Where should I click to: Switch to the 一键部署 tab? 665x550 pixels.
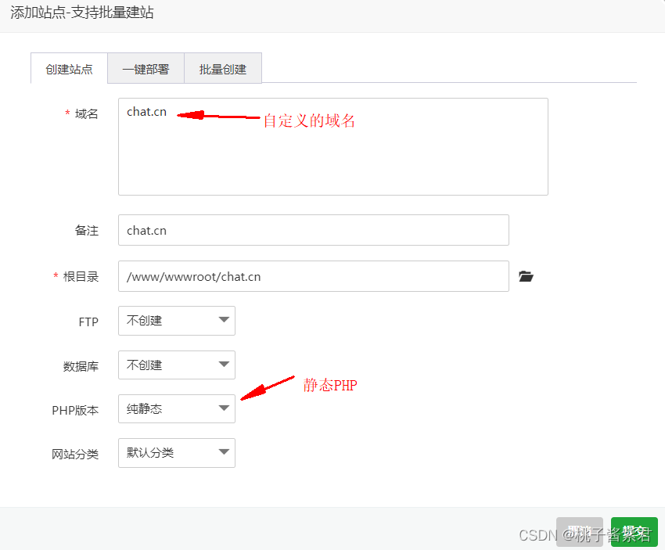[146, 68]
